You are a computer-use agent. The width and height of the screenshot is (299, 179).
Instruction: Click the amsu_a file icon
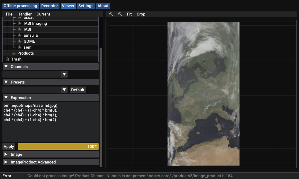[20, 35]
